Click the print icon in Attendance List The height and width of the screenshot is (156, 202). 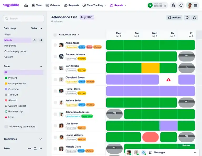(194, 18)
